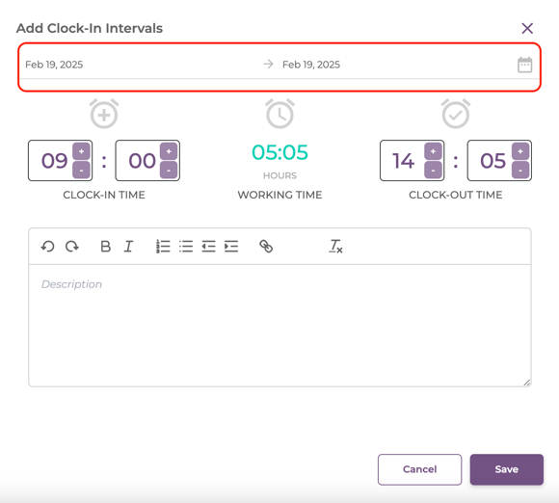The height and width of the screenshot is (503, 559).
Task: Decrease clock-out minutes with minus button
Action: pyautogui.click(x=520, y=170)
